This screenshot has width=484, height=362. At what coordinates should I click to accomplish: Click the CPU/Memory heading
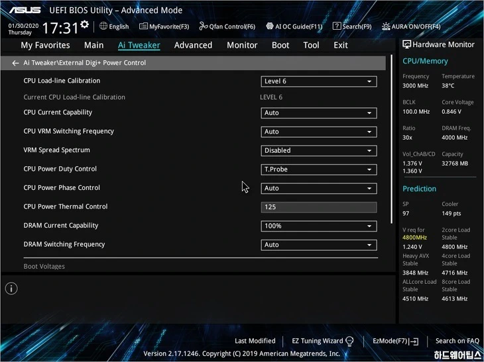click(425, 61)
